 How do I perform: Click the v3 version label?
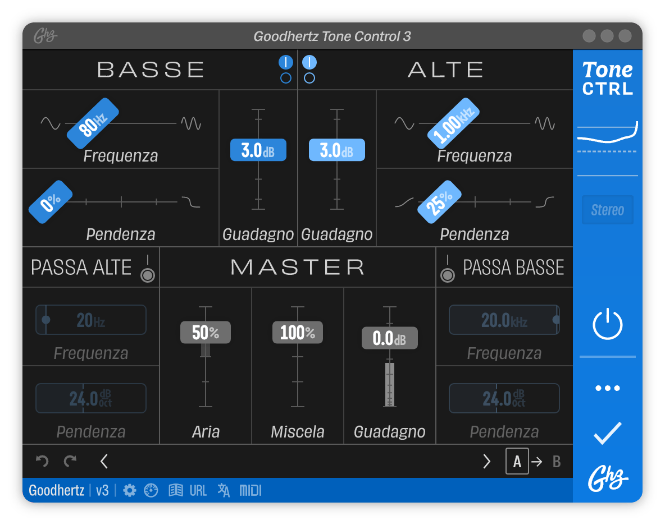tap(102, 491)
